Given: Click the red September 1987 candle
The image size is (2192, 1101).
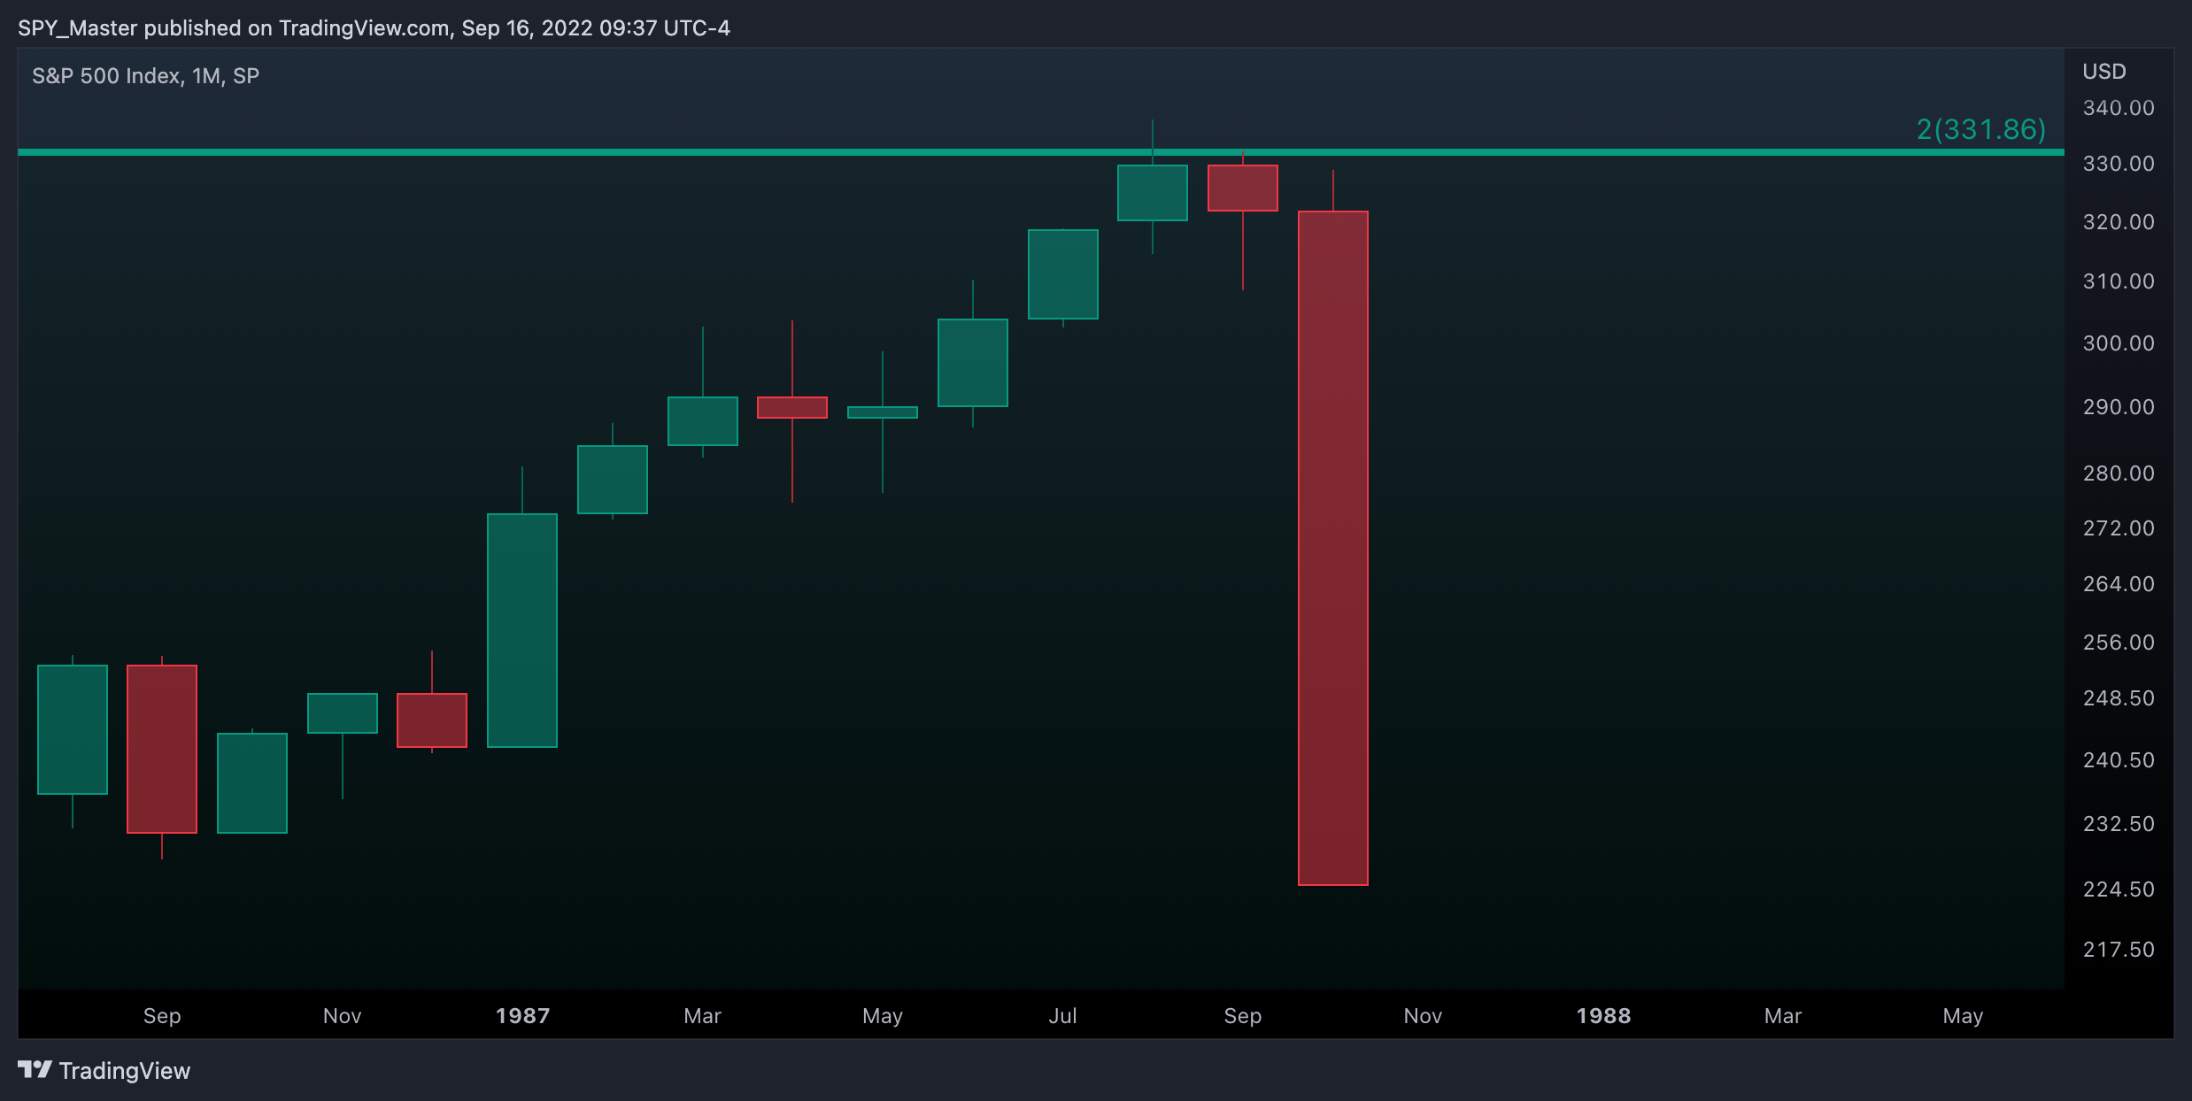Looking at the screenshot, I should 1242,188.
